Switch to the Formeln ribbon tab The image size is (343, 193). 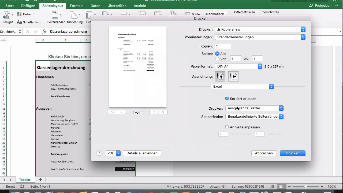coord(77,6)
